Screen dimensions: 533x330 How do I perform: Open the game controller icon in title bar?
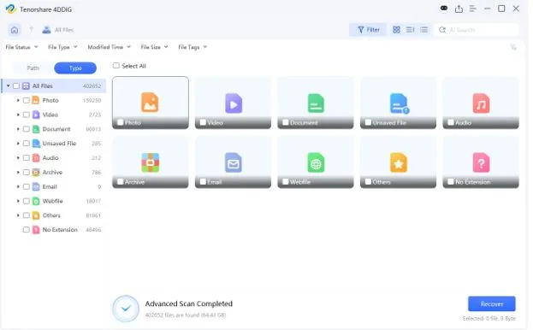click(x=444, y=9)
